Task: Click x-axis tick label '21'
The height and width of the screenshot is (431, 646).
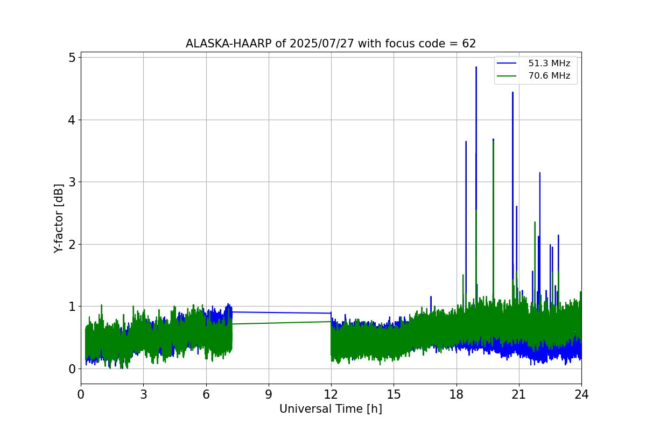Action: coord(519,394)
